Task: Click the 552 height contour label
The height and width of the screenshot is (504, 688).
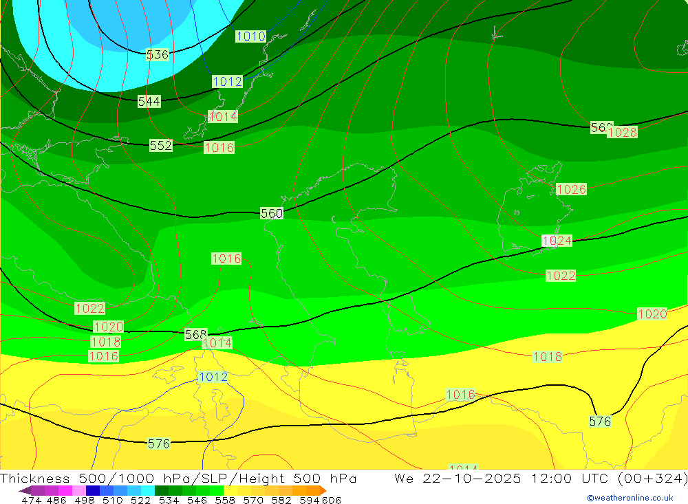Action: pyautogui.click(x=160, y=145)
